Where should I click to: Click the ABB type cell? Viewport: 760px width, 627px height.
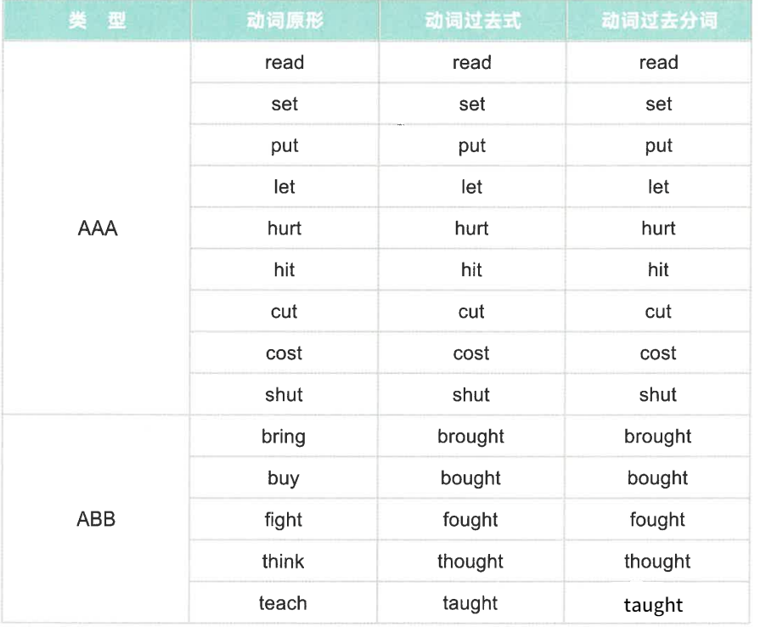coord(96,519)
